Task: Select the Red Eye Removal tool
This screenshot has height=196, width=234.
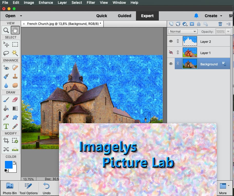Action: pos(6,68)
